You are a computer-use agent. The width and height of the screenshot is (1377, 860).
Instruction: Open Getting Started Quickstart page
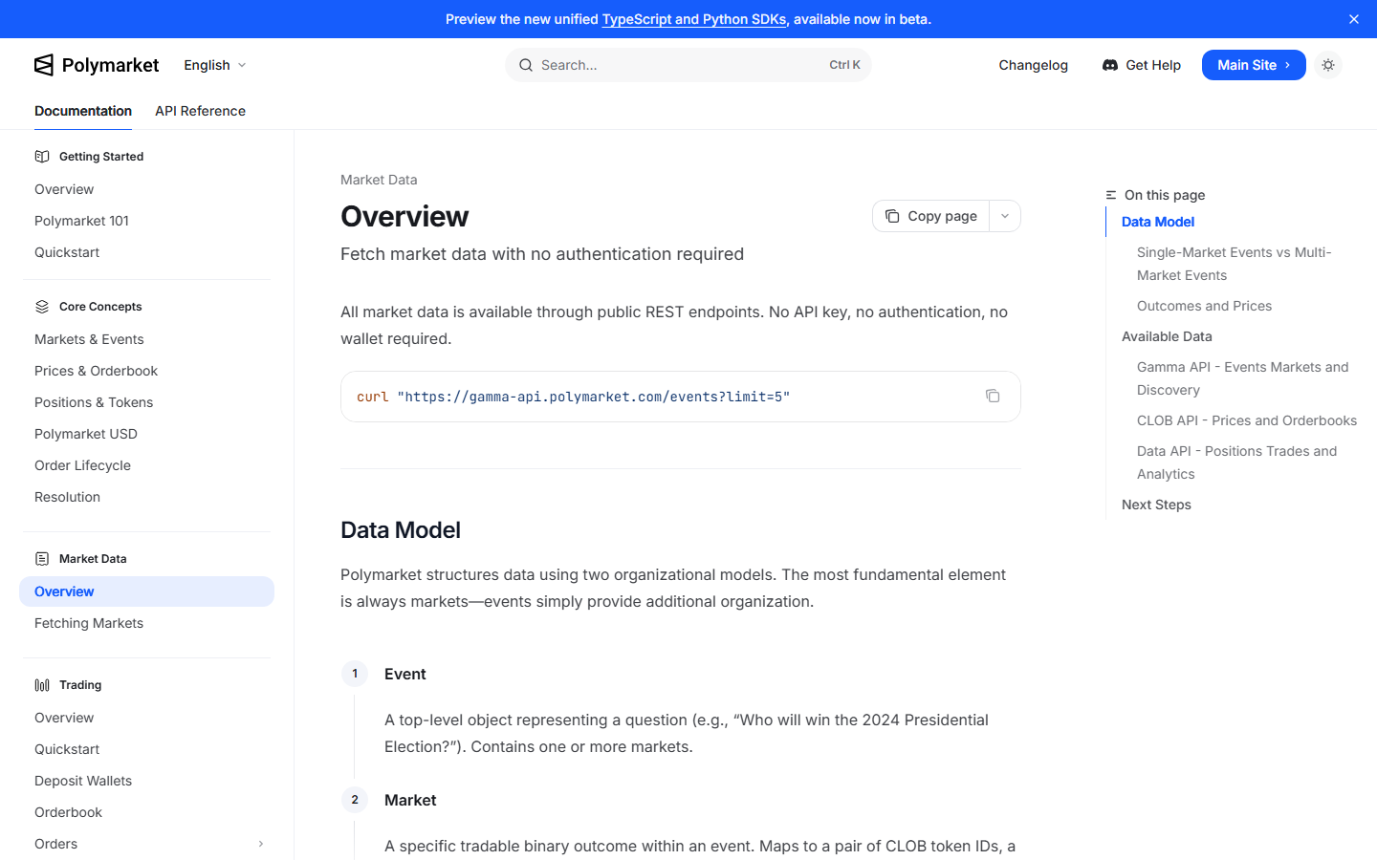coord(67,252)
